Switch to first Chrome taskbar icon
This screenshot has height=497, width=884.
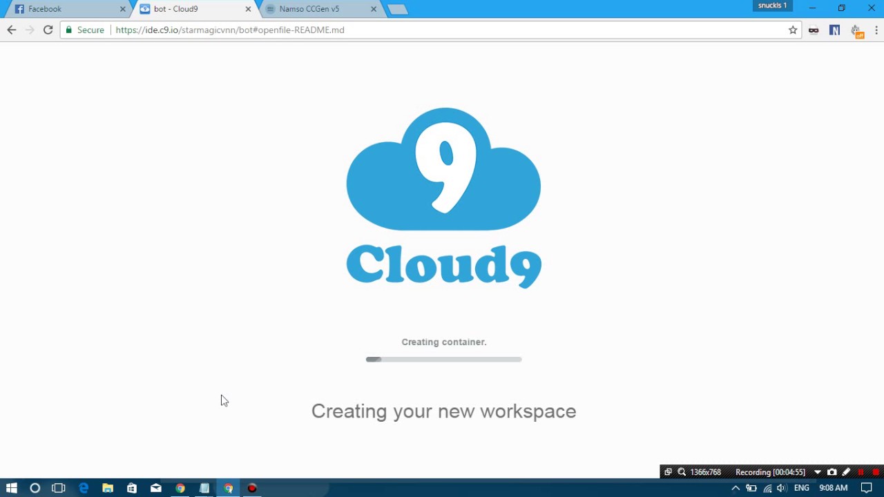click(x=180, y=488)
